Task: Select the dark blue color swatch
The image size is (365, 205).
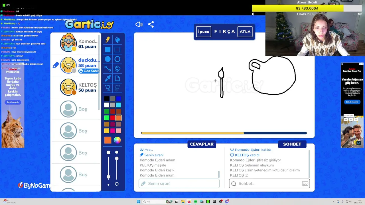Action: [118, 99]
